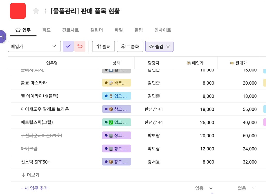Image resolution: width=266 pixels, height=194 pixels.
Task: Click the red project color square
Action: coord(18,11)
